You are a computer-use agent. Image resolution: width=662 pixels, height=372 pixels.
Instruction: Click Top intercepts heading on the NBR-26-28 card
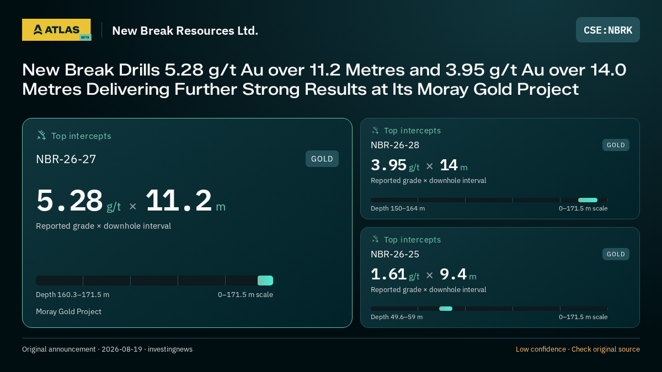(413, 131)
